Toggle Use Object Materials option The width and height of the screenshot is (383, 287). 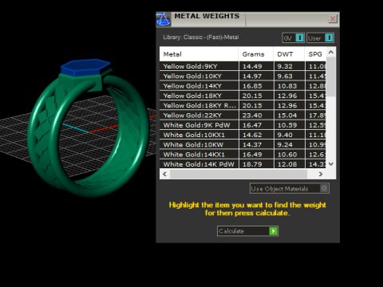[x=290, y=188]
